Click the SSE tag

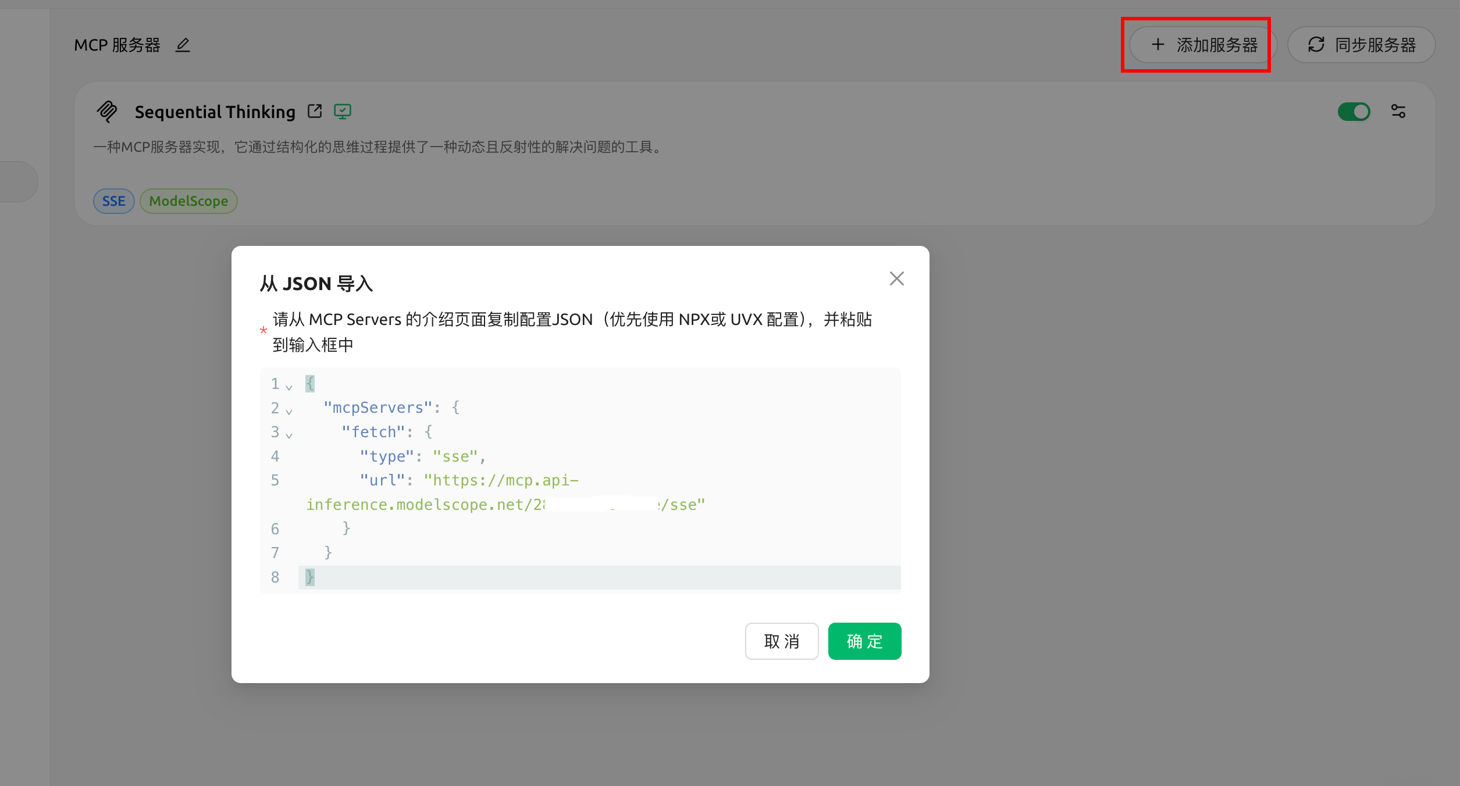pyautogui.click(x=114, y=201)
